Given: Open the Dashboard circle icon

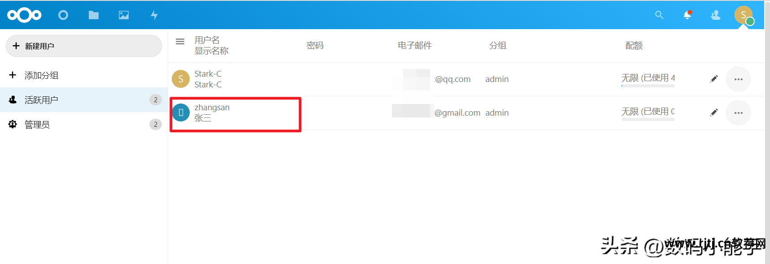Looking at the screenshot, I should click(x=63, y=15).
